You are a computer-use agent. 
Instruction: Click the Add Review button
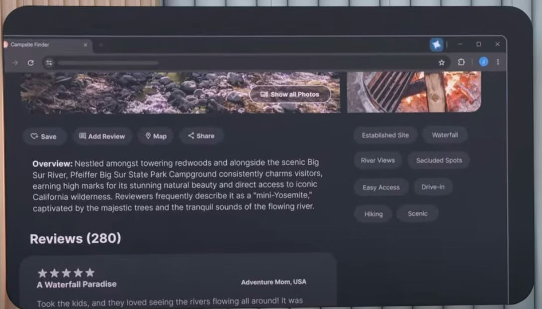coord(102,136)
